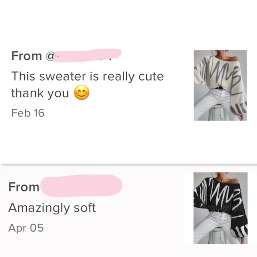
Task: Click the stool in the black sweater photo
Action: tap(217, 236)
